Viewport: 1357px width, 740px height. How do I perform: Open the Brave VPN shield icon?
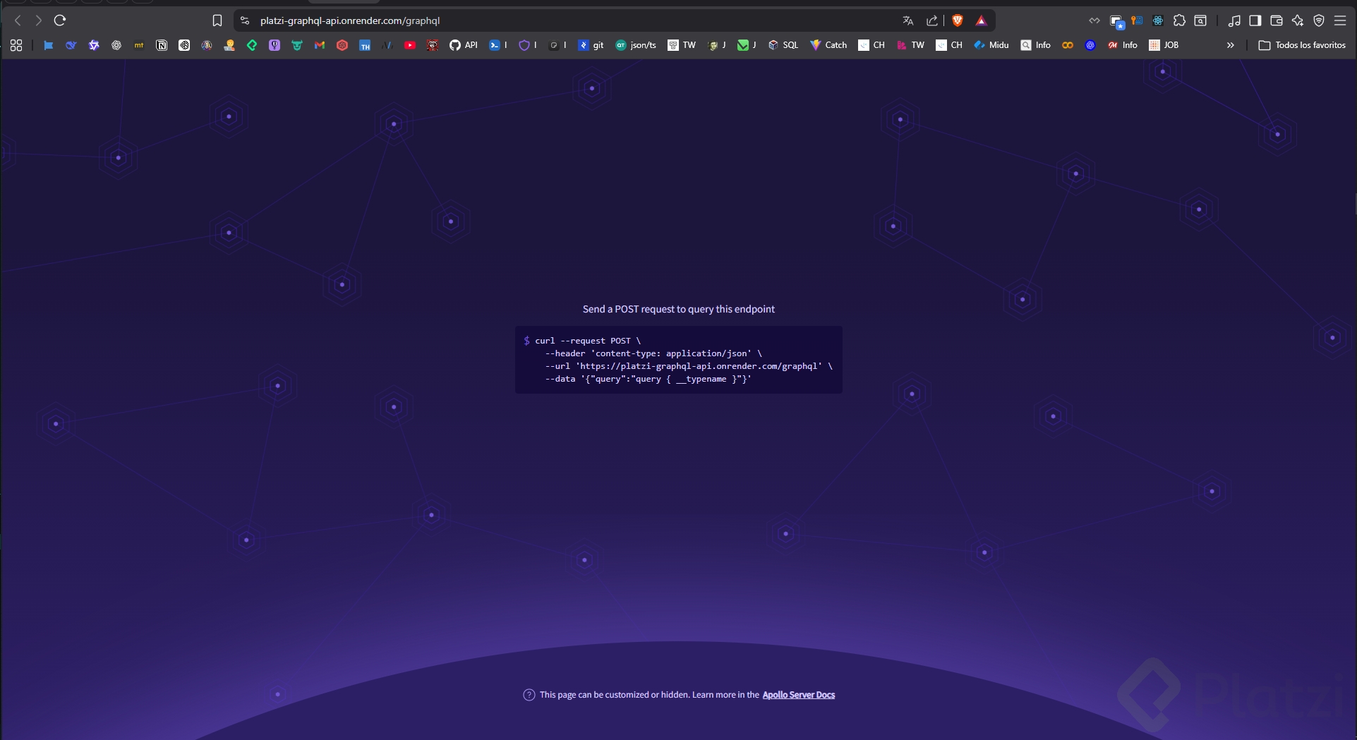tap(1319, 20)
